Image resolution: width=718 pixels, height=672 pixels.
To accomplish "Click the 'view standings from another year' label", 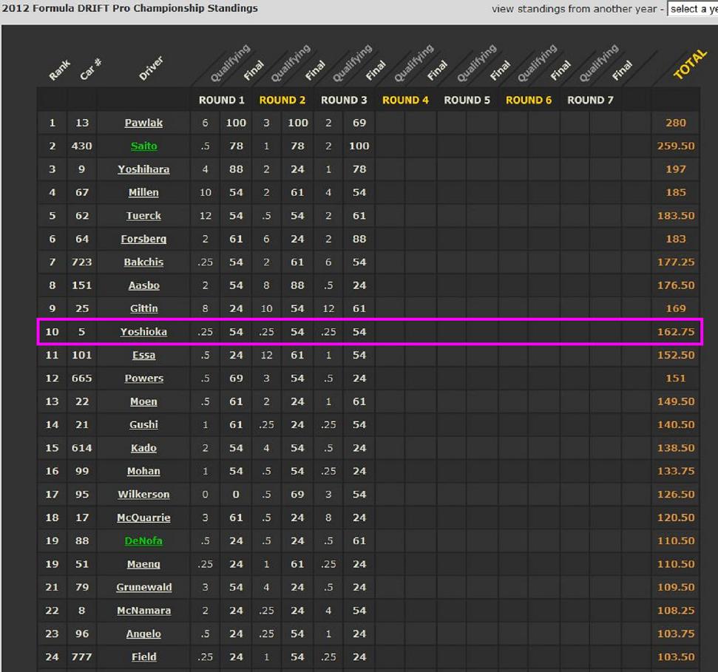I will pyautogui.click(x=575, y=9).
